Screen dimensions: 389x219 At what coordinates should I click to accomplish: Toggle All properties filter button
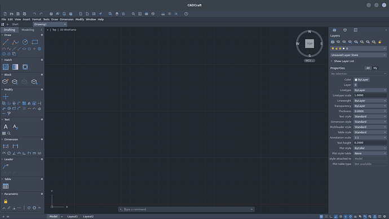(x=368, y=68)
